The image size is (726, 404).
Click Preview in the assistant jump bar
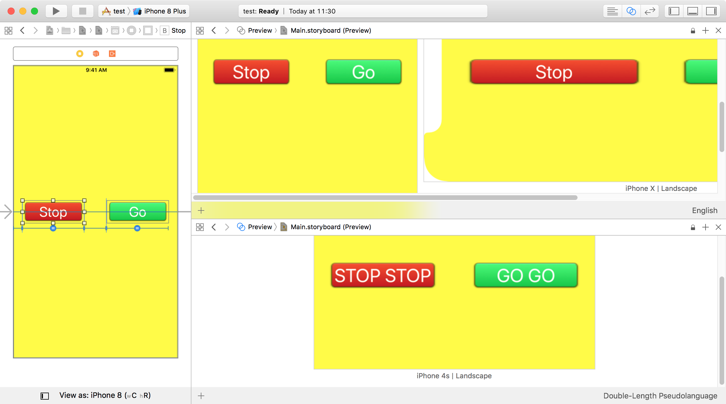(260, 30)
